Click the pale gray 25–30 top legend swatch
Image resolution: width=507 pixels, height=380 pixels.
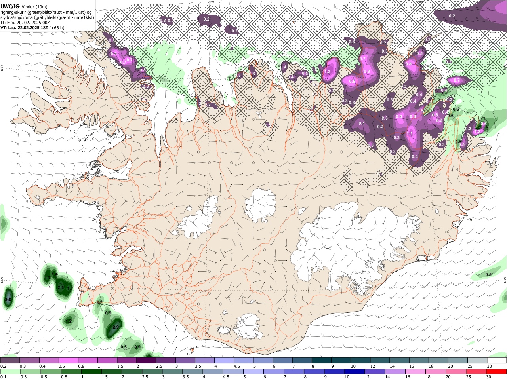477,360
